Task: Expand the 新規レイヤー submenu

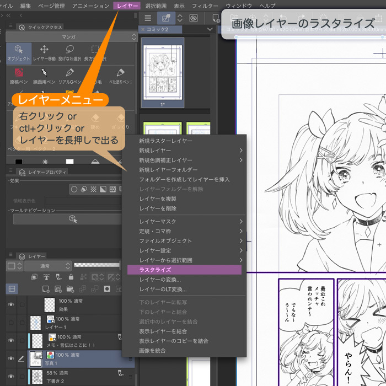Action: 241,150
